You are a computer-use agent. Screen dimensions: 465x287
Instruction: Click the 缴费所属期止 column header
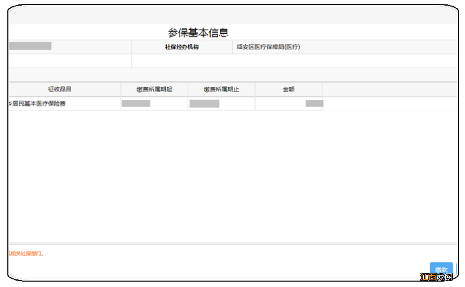(x=222, y=89)
